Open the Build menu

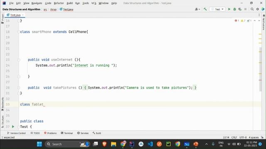coord(69,3)
